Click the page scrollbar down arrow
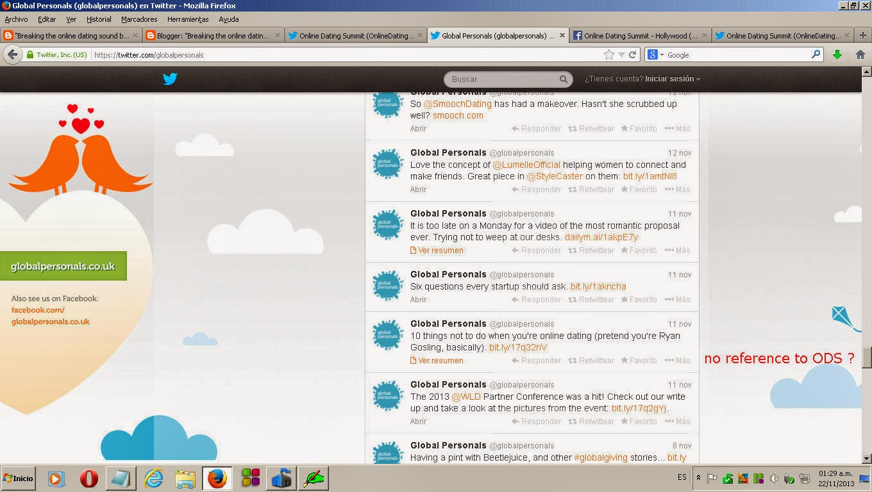Image resolution: width=872 pixels, height=492 pixels. pos(866,458)
